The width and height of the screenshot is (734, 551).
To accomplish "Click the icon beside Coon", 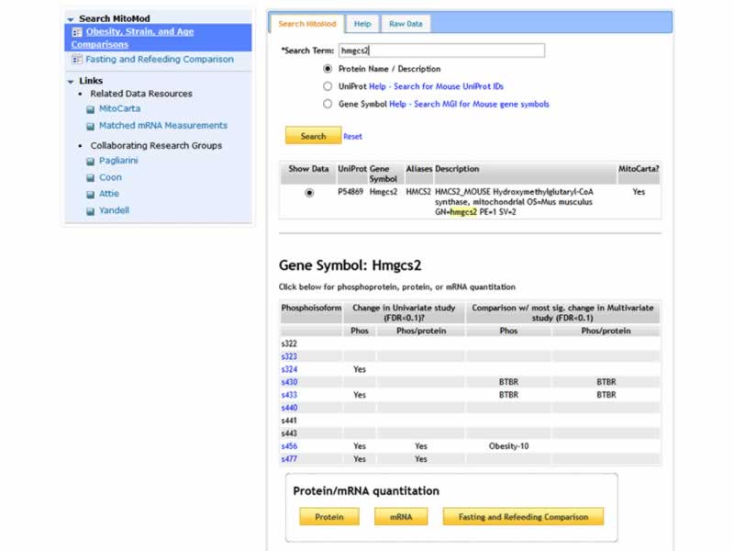I will click(90, 178).
